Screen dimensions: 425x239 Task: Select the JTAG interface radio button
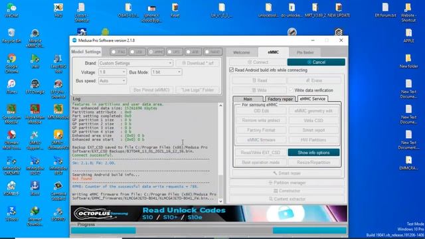[x=118, y=52]
